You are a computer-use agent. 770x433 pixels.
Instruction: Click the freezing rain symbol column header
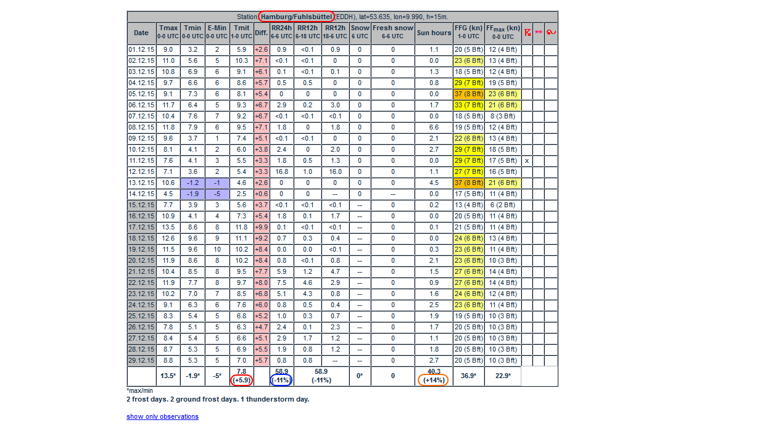pyautogui.click(x=551, y=33)
